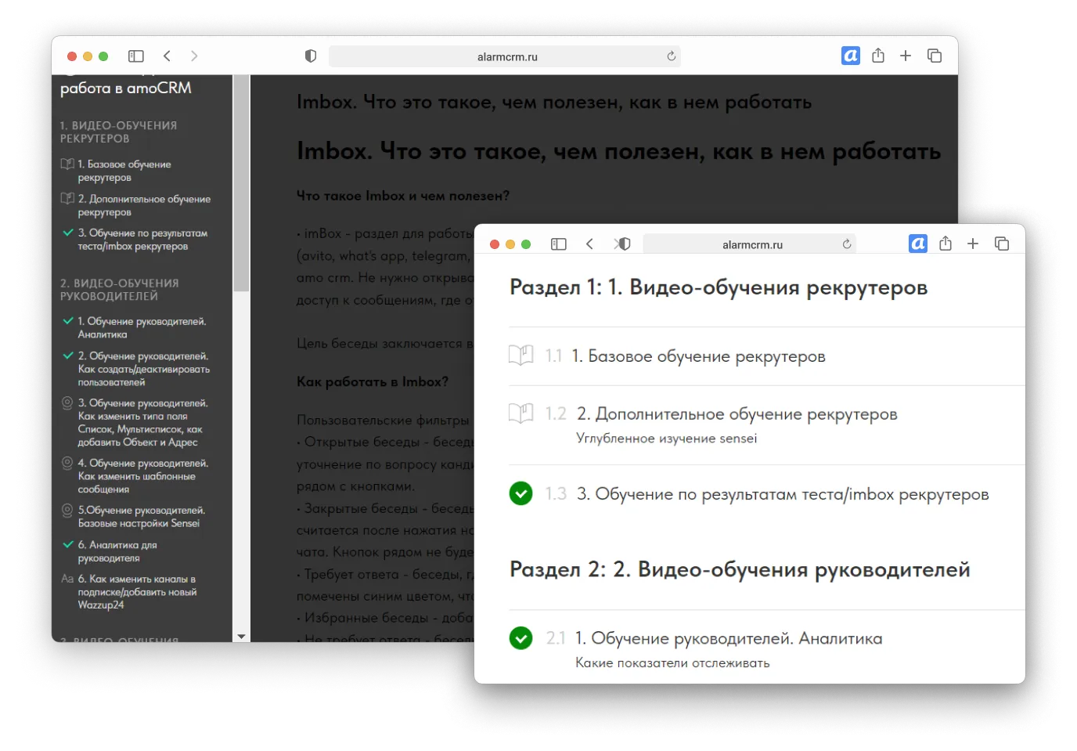
Task: Click the green completion checkmark on lesson 1.3
Action: (521, 493)
